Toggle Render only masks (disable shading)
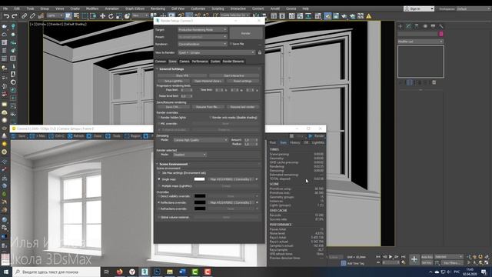The image size is (492, 277). pyautogui.click(x=211, y=118)
